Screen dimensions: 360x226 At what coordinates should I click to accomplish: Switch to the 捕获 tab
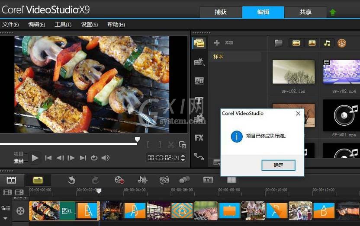(221, 12)
